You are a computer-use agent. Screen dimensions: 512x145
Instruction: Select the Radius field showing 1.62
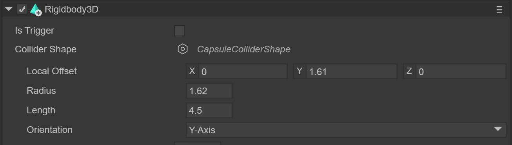209,91
